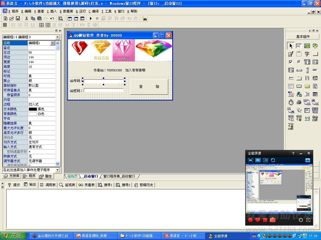Click the Run play arrow icon
The height and width of the screenshot is (240, 321).
pos(91,19)
